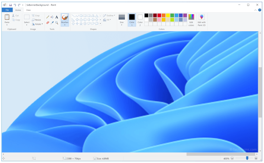Image resolution: width=264 pixels, height=163 pixels.
Task: Activate the Color 1 foreground selector
Action: [132, 19]
